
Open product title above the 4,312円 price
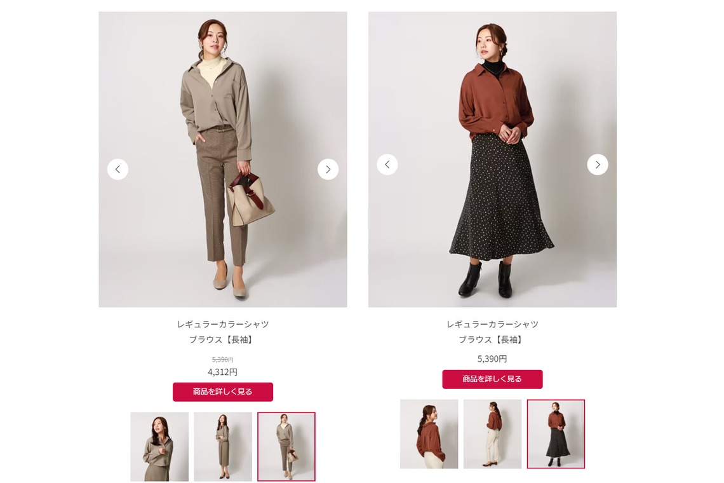pos(222,332)
